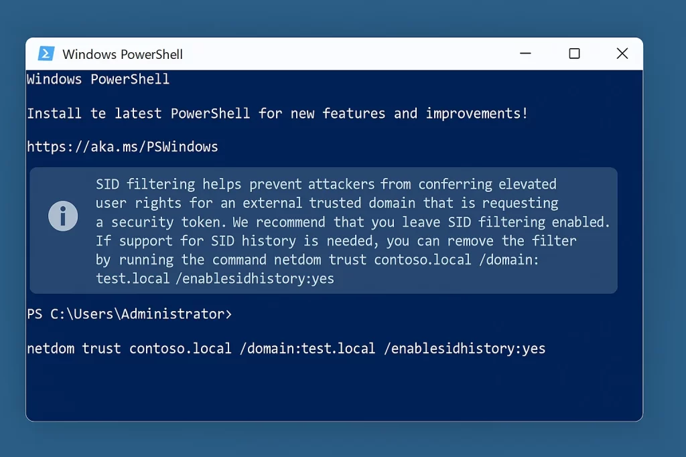Click the "Windows PowerShell" title bar text
Screen dimensions: 686x457
[123, 54]
